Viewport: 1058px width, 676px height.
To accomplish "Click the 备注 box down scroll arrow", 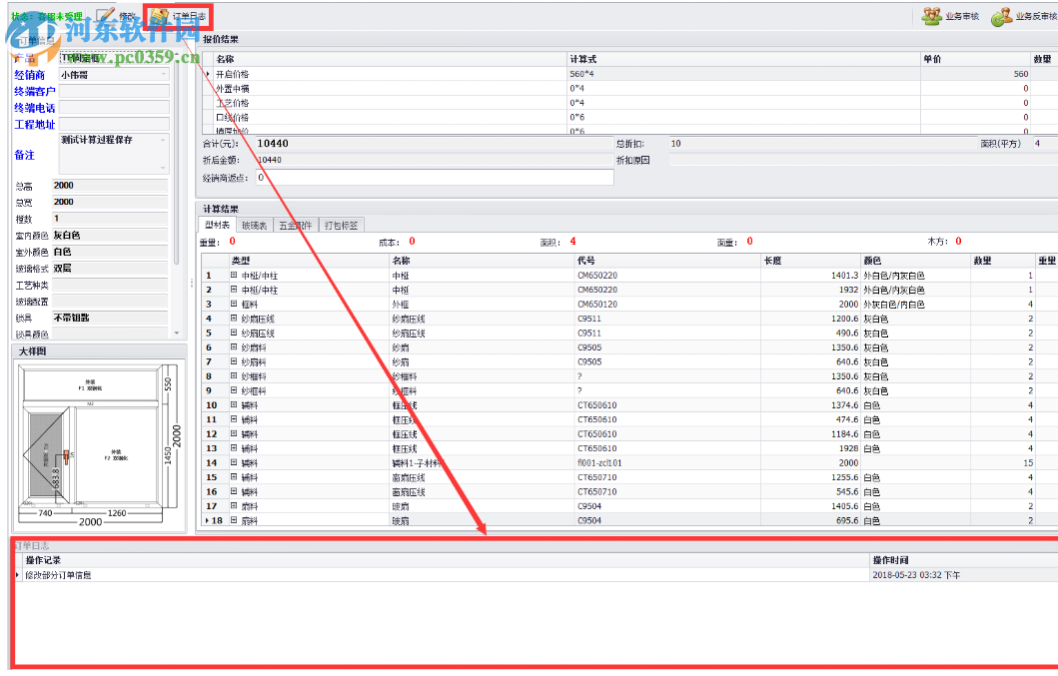I will (x=163, y=168).
